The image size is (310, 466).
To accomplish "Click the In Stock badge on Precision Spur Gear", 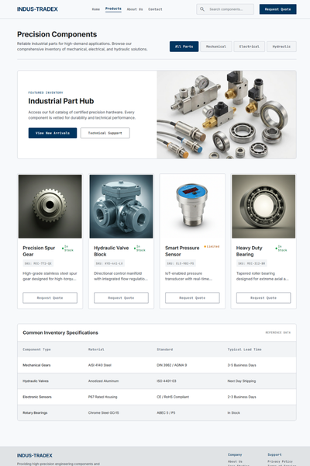I will click(67, 249).
